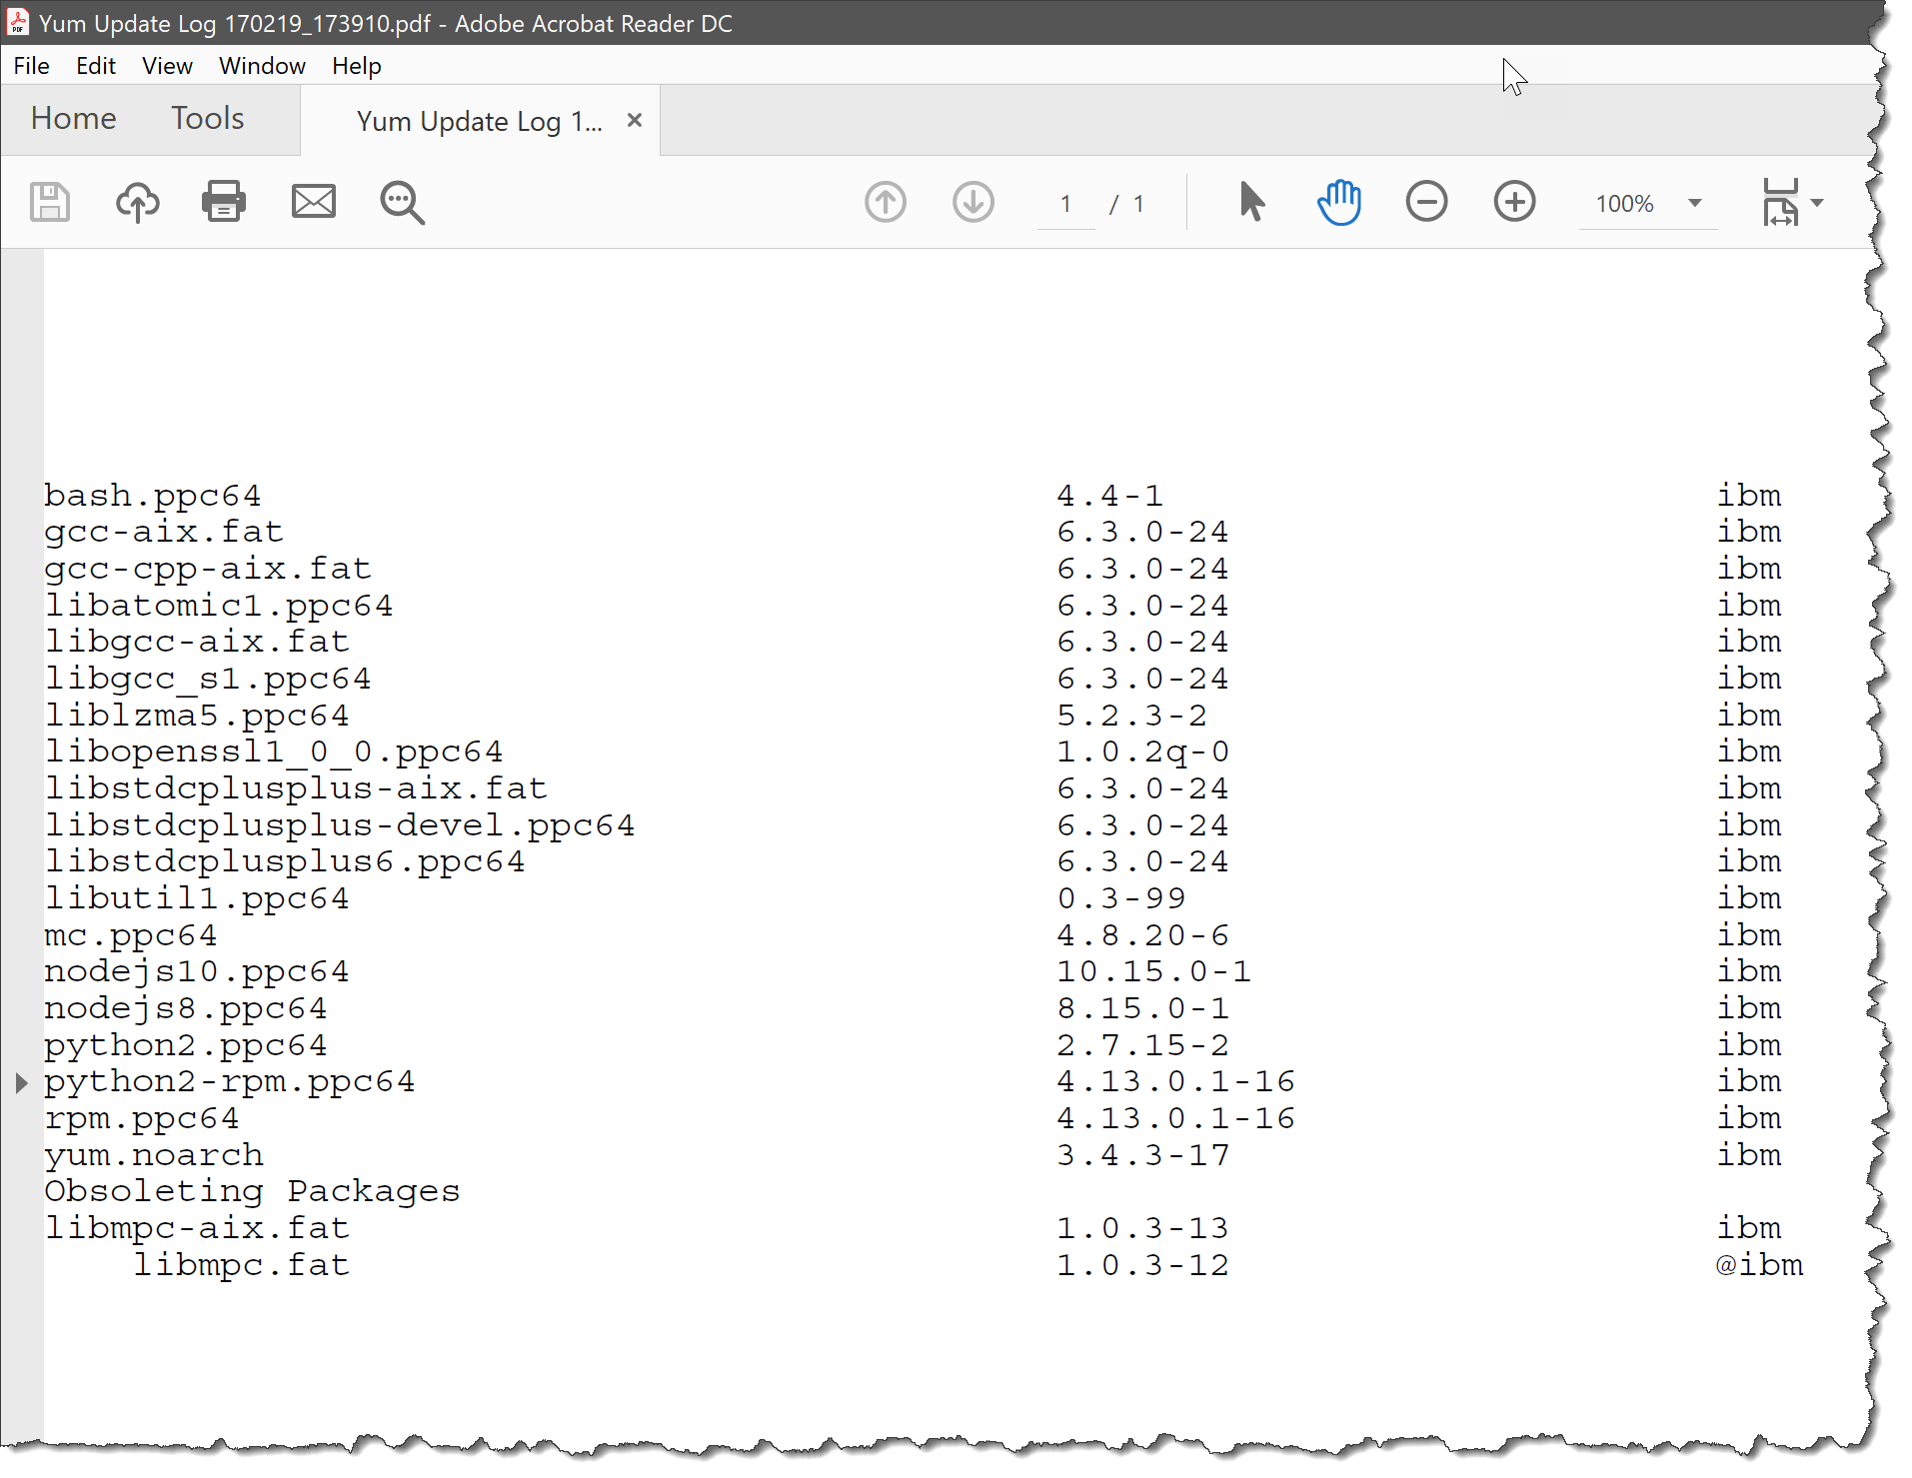1912x1478 pixels.
Task: Open the File menu
Action: (31, 66)
